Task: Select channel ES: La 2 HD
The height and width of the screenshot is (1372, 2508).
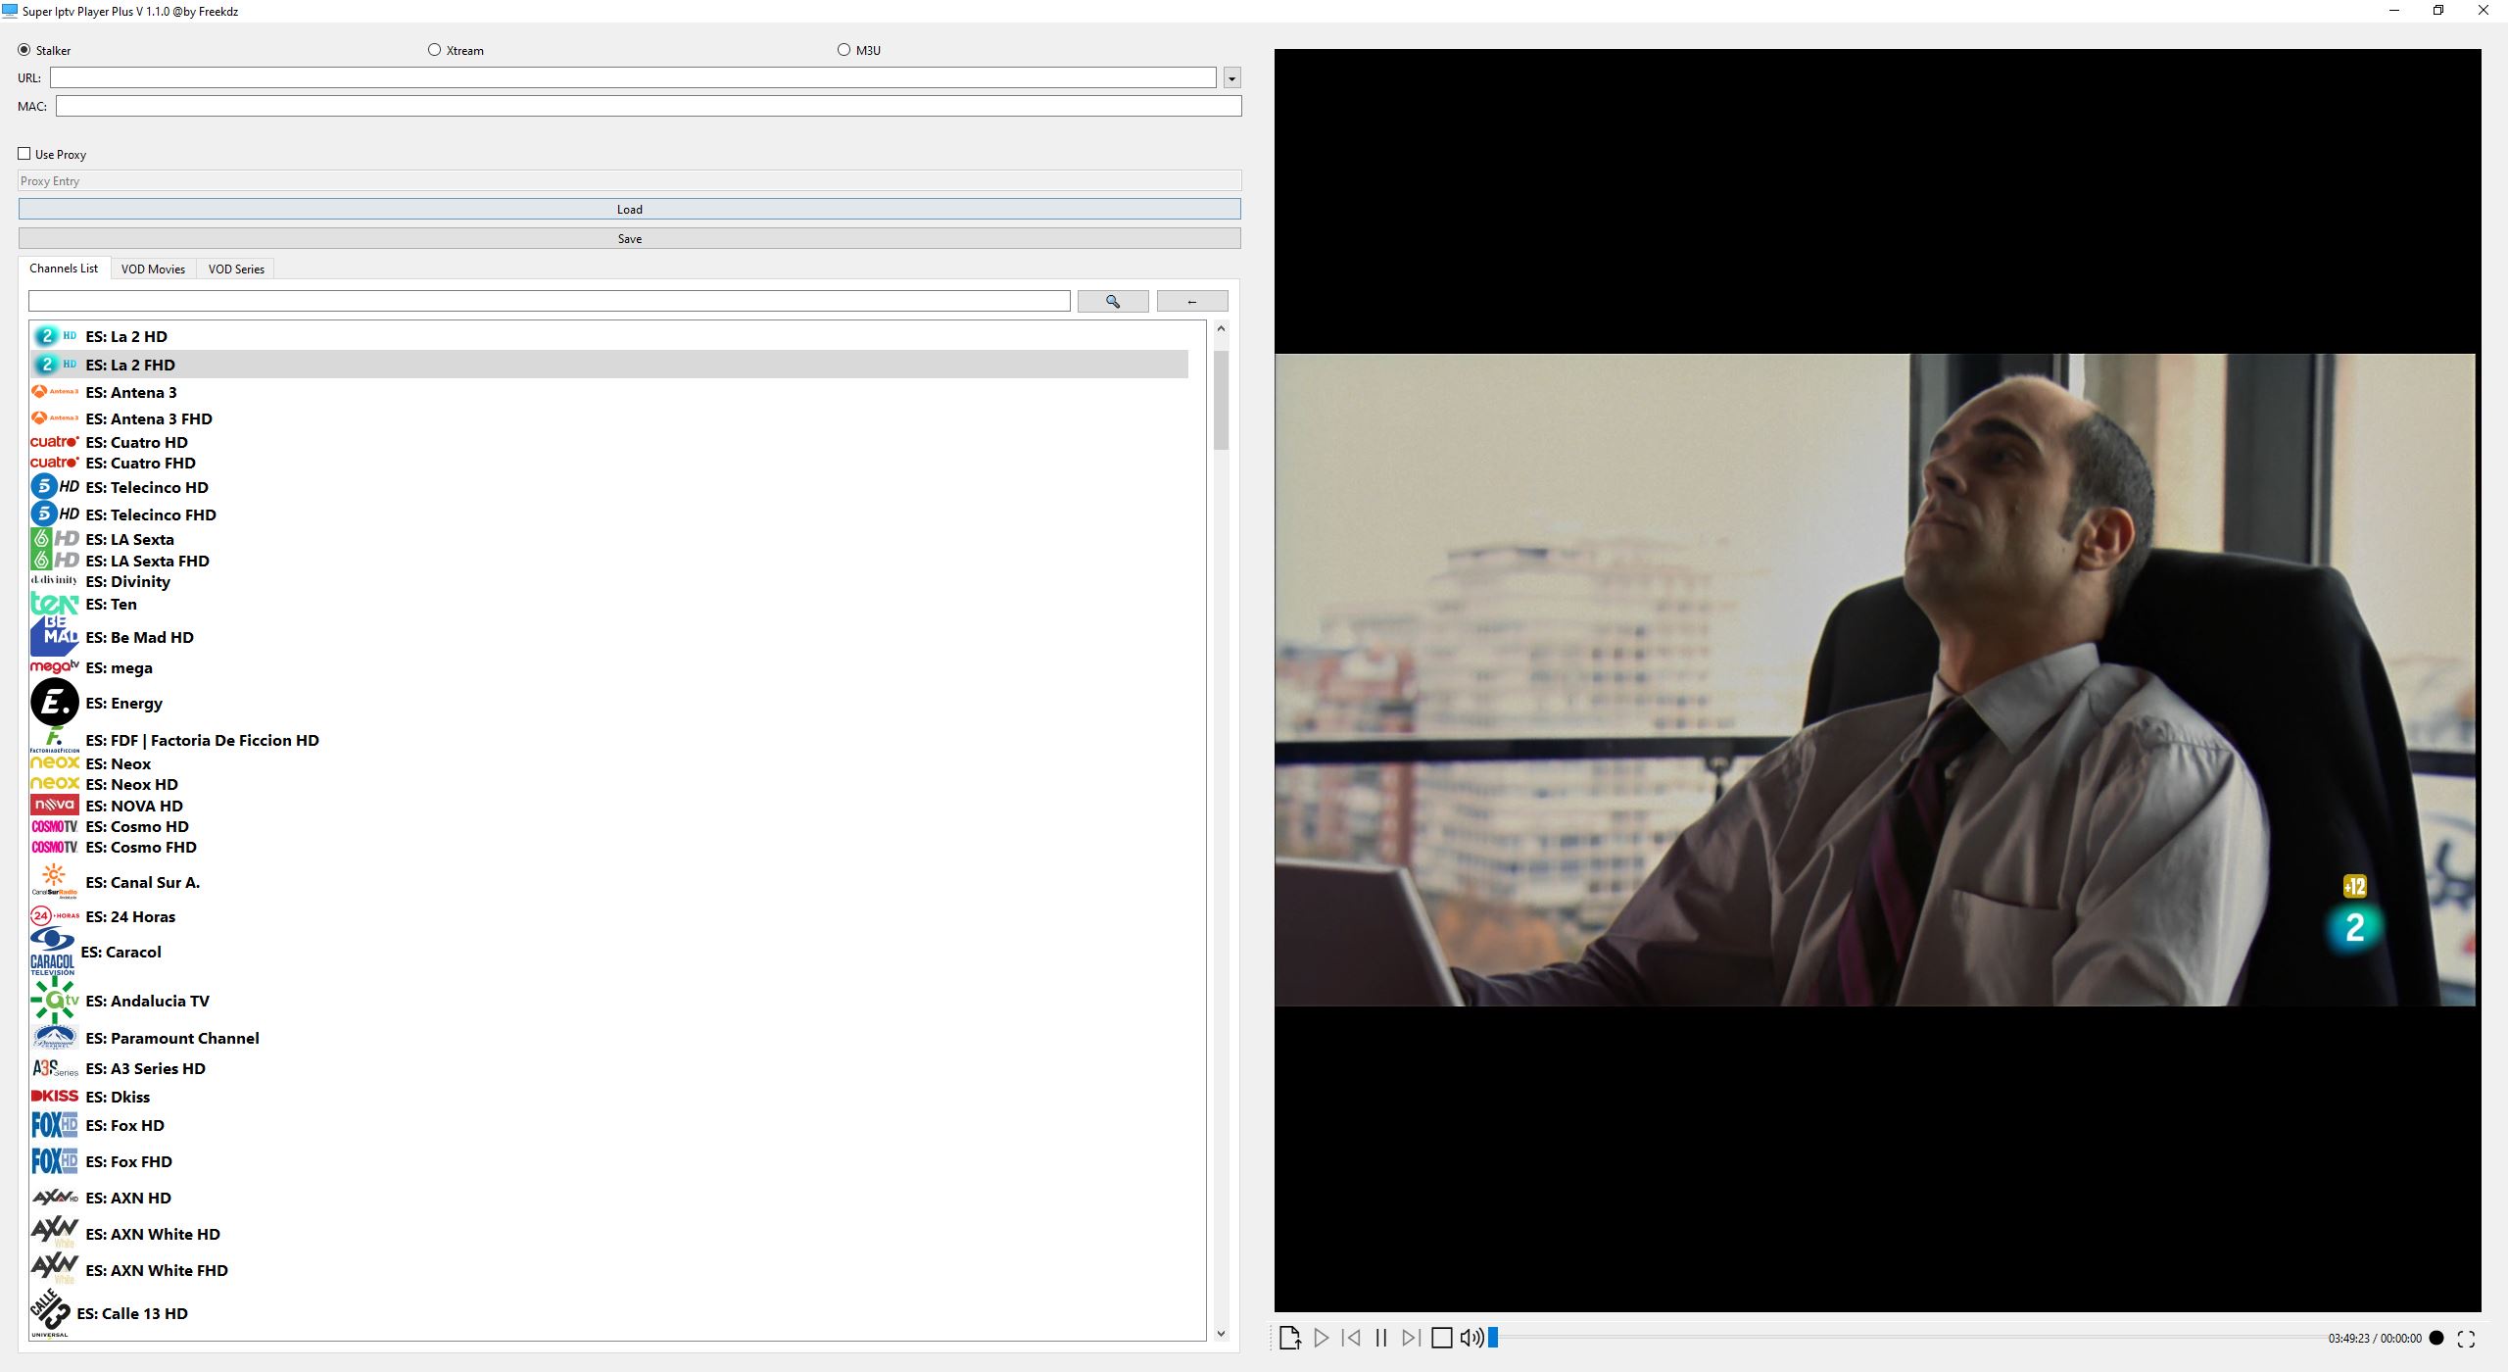Action: 609,336
